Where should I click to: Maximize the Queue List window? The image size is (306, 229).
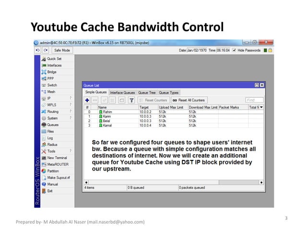[257, 85]
